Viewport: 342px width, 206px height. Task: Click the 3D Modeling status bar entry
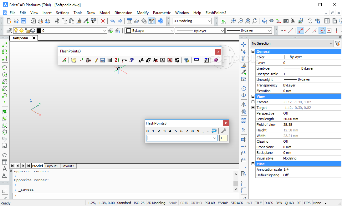[x=156, y=203]
